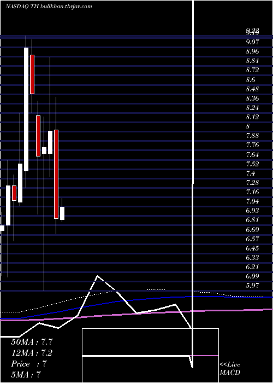
Task: Click the '12MA : 7.2' indicator text
Action: 32,353
